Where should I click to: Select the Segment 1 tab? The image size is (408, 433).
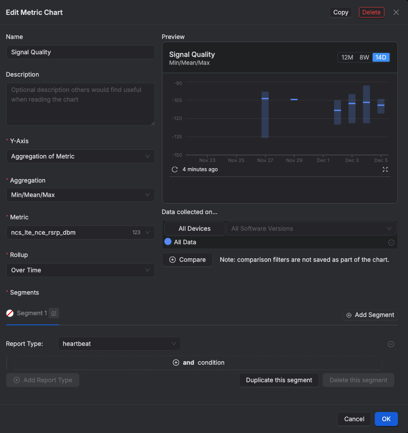(x=32, y=313)
